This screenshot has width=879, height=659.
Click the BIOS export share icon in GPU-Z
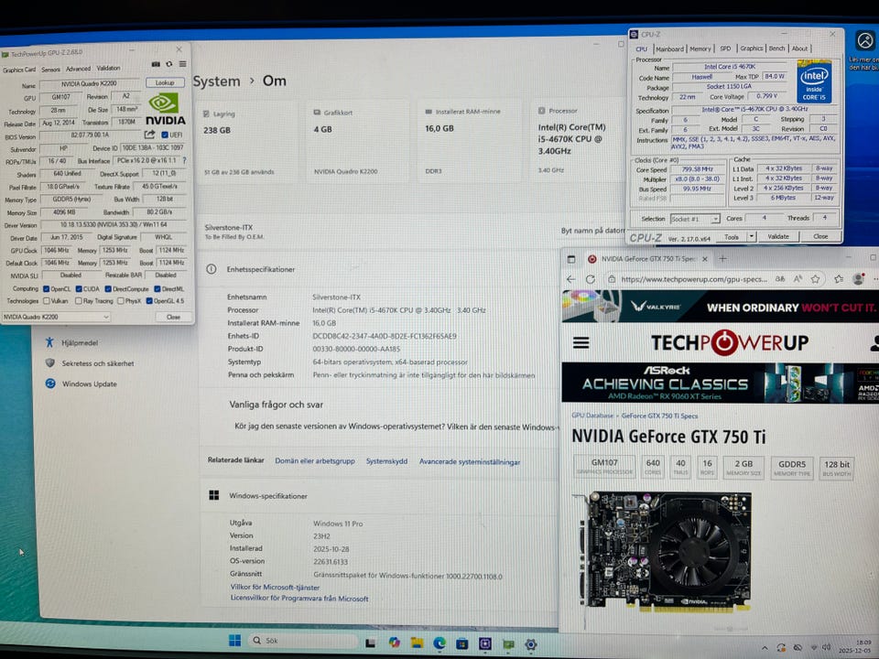click(149, 135)
